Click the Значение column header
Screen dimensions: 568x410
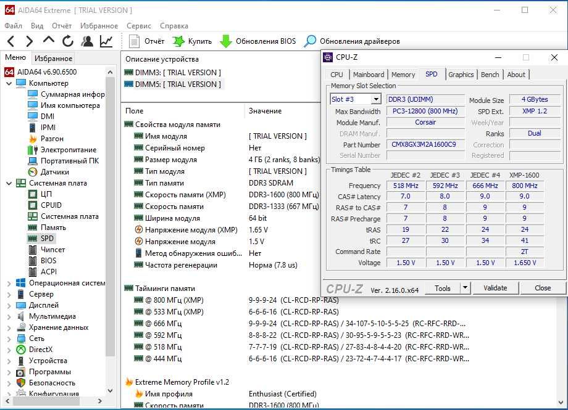point(282,111)
